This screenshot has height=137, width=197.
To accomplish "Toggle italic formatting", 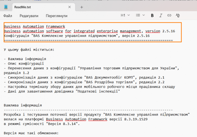I will [161, 16].
